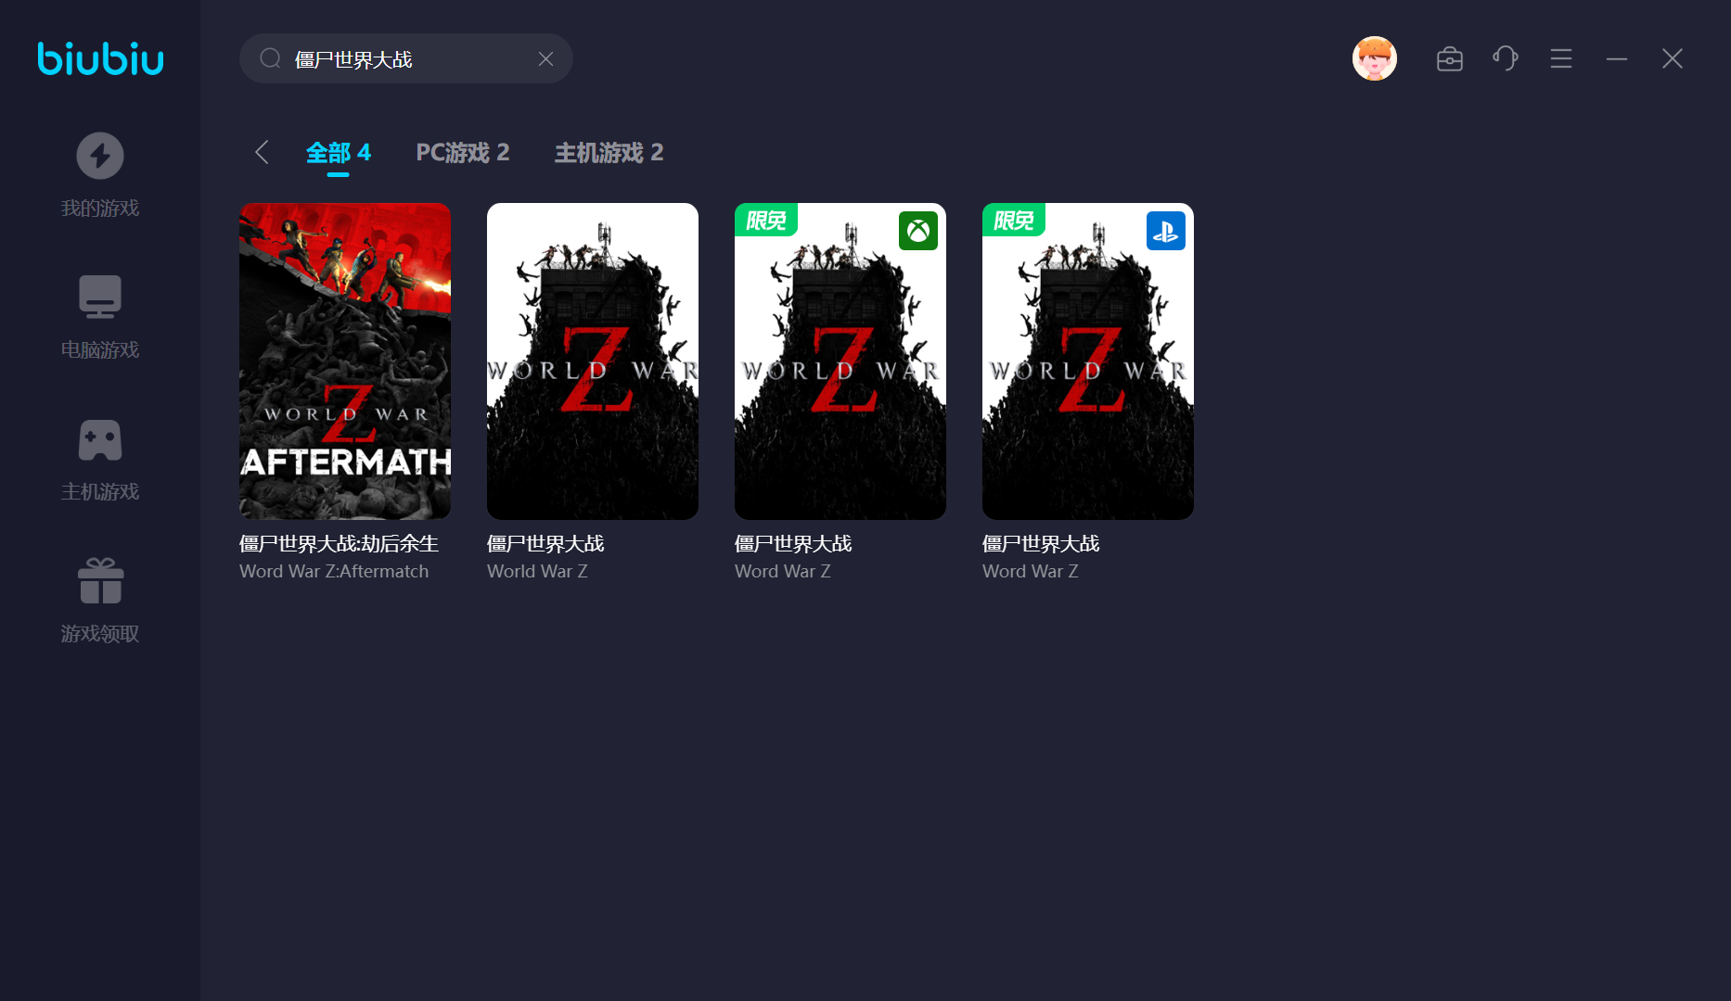The image size is (1731, 1001).
Task: Go back with the left chevron
Action: point(262,152)
